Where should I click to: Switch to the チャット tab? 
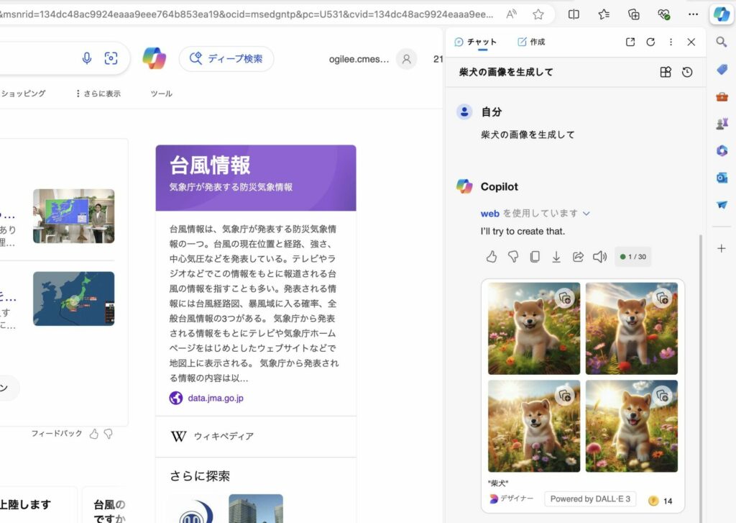[x=476, y=42]
